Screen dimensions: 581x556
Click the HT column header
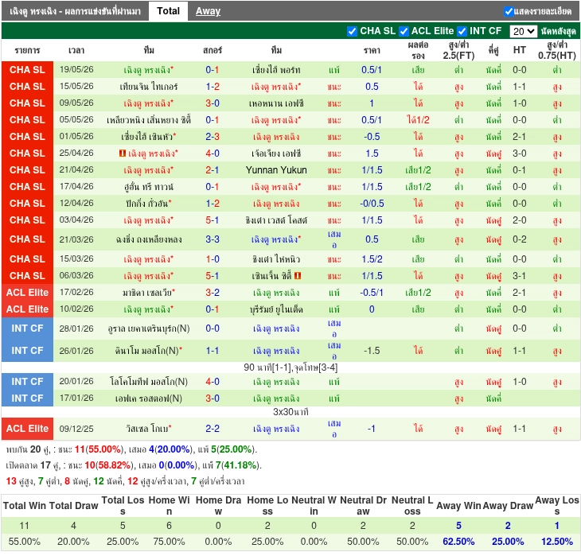pos(520,50)
